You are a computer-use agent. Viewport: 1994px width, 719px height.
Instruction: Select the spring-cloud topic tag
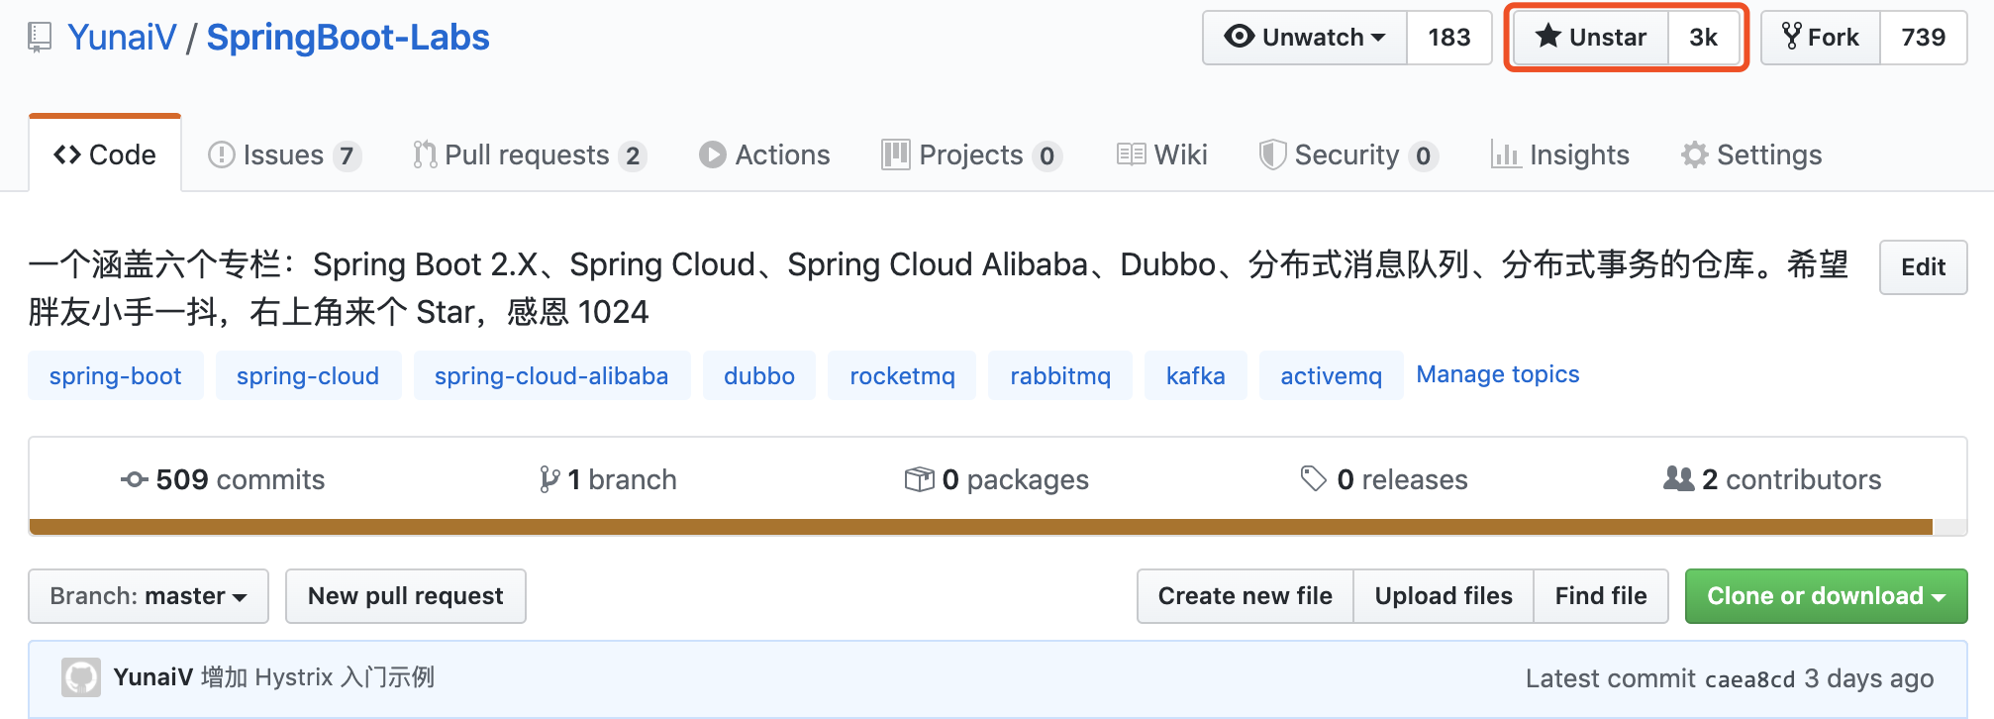click(308, 375)
